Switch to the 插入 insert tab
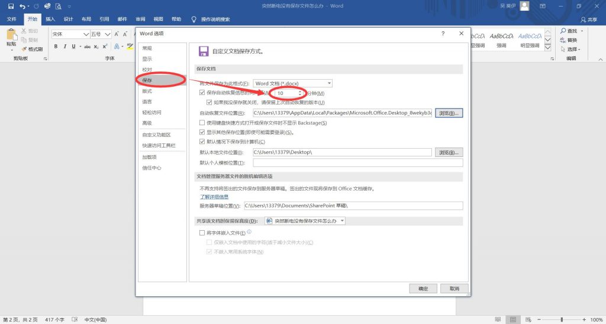Viewport: 606px width, 324px height. click(x=50, y=19)
